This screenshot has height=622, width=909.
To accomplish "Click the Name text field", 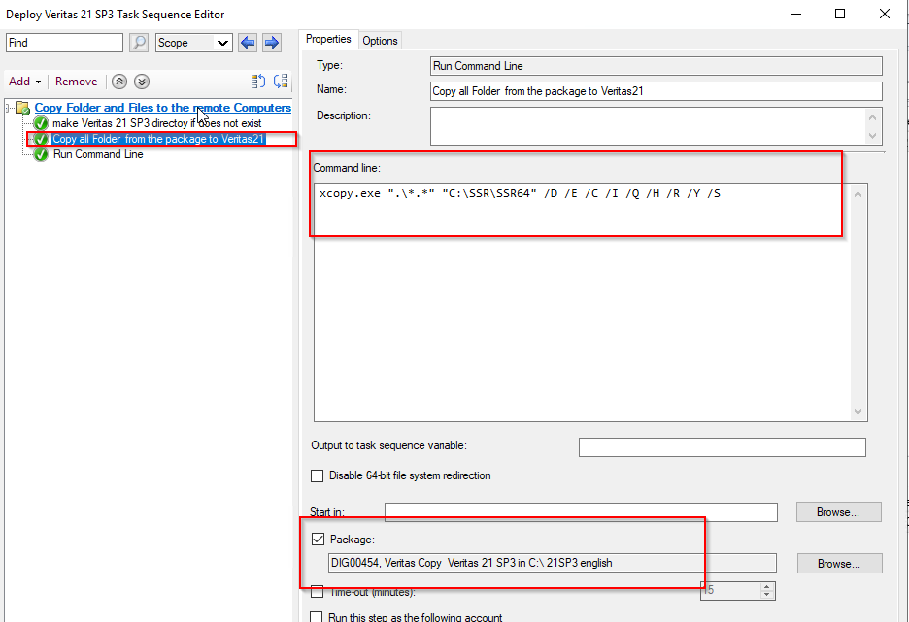I will [x=656, y=91].
